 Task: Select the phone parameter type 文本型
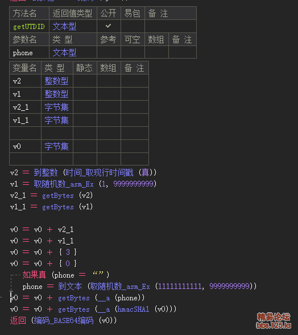coord(64,52)
